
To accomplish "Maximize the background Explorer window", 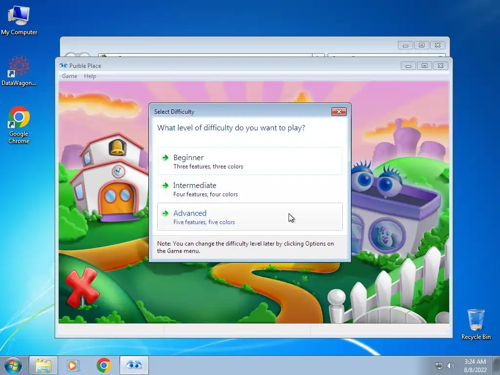I will pyautogui.click(x=421, y=45).
